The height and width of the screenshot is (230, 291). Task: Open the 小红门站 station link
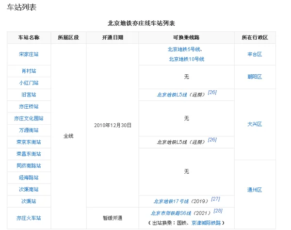pos(29,83)
